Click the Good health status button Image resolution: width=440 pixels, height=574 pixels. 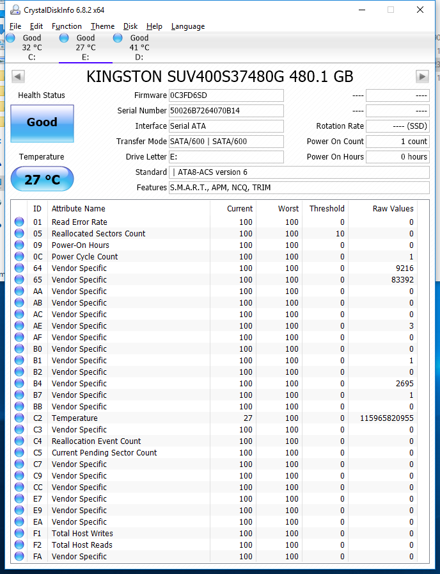pos(42,123)
